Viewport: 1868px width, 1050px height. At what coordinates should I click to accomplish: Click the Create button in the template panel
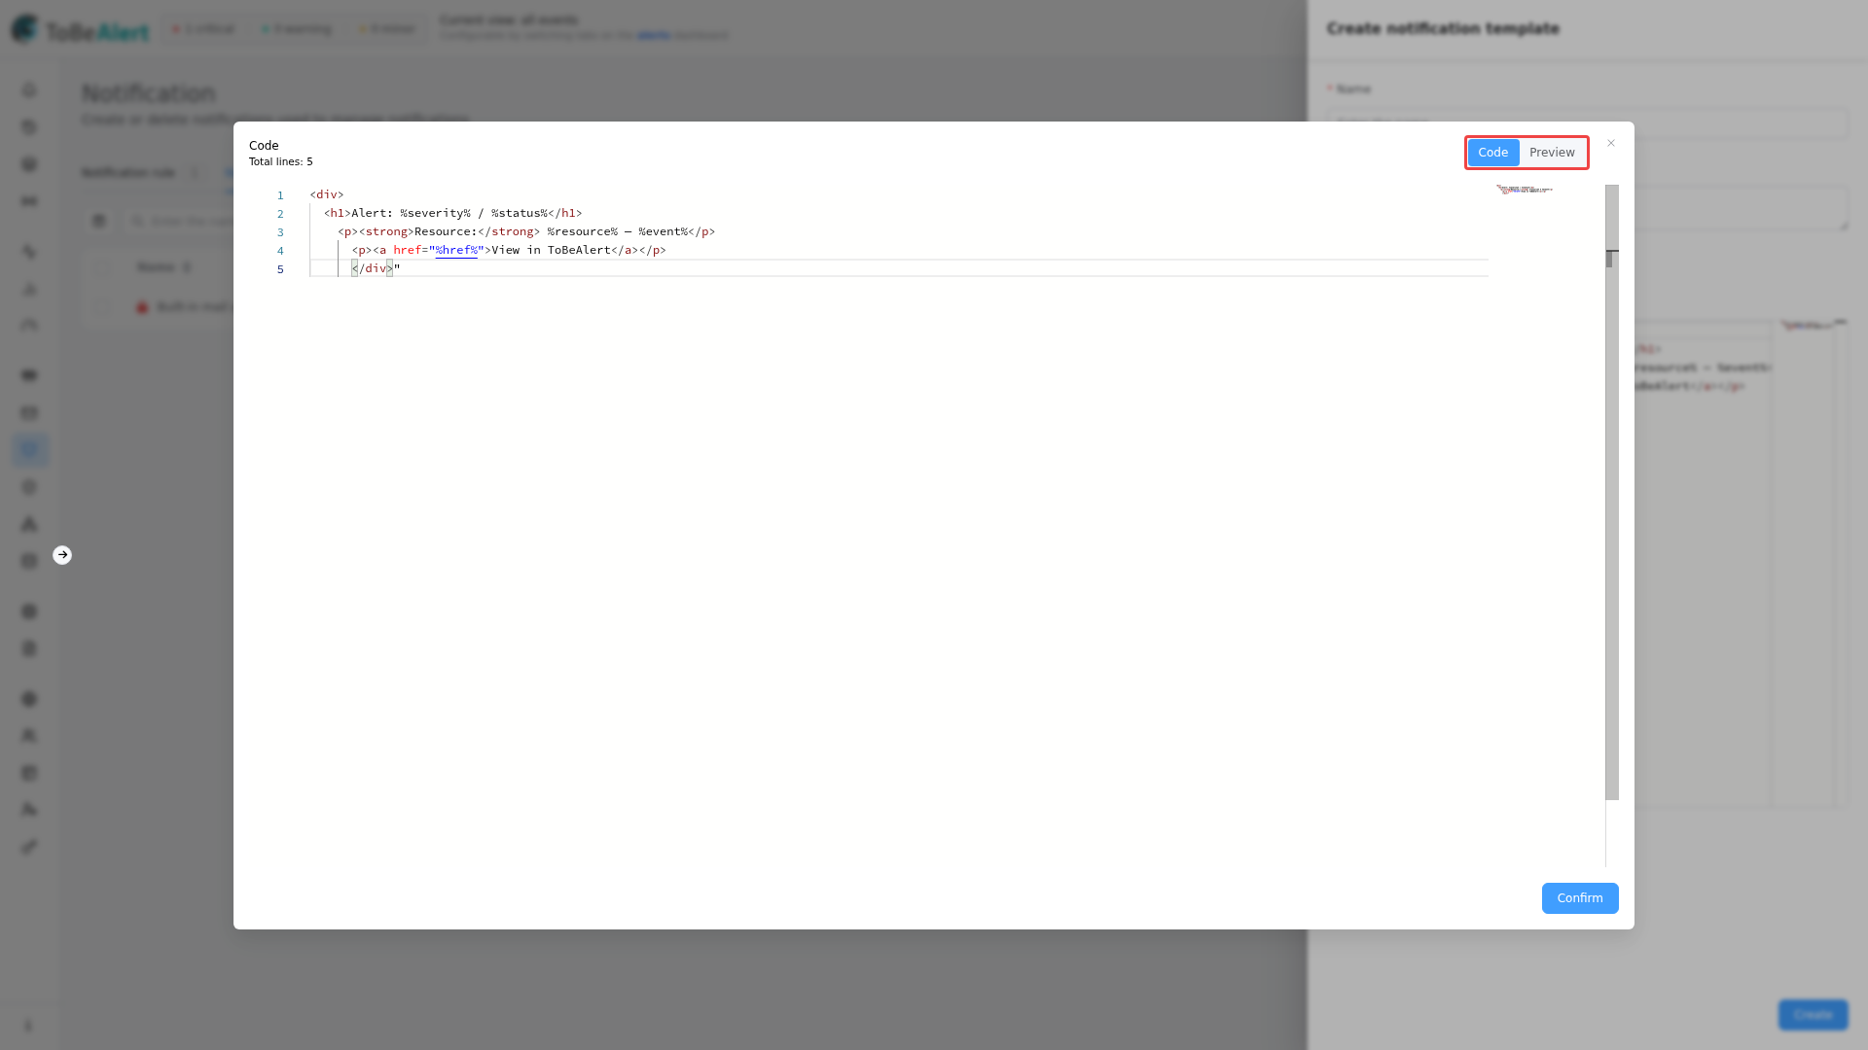point(1813,1014)
